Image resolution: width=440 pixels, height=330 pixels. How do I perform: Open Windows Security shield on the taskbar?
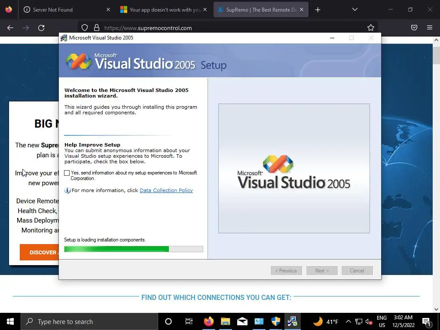[276, 321]
